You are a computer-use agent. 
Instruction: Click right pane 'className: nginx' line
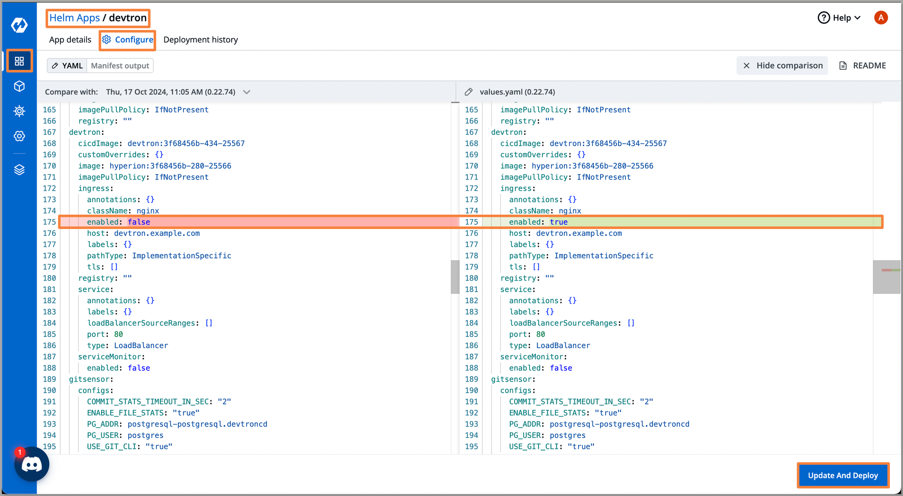pyautogui.click(x=545, y=211)
